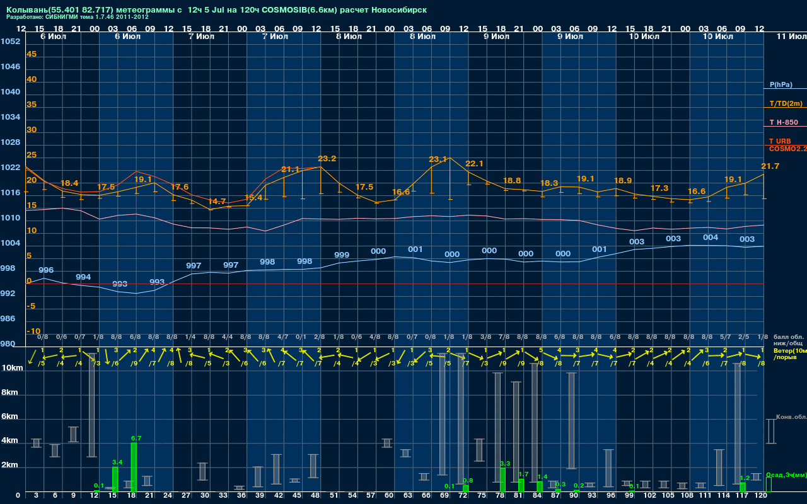
Task: Click the 17.6 temperature label
Action: (180, 187)
